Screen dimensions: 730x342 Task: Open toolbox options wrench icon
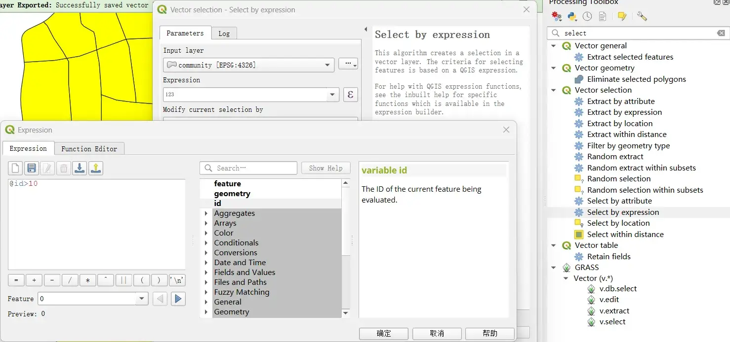[x=642, y=17]
